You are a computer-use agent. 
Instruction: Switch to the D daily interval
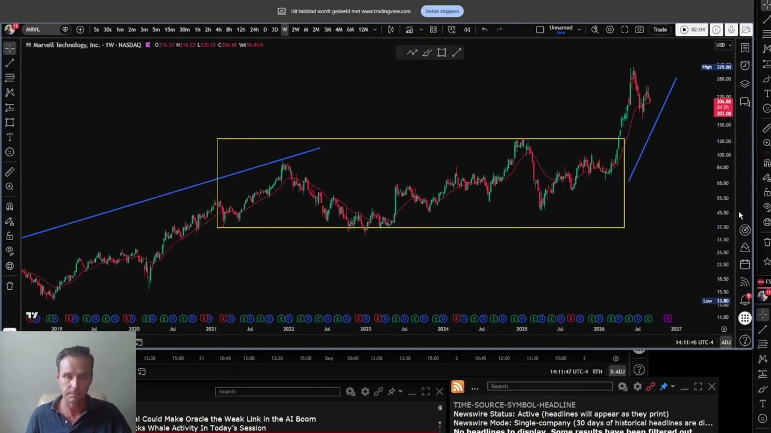coord(264,29)
